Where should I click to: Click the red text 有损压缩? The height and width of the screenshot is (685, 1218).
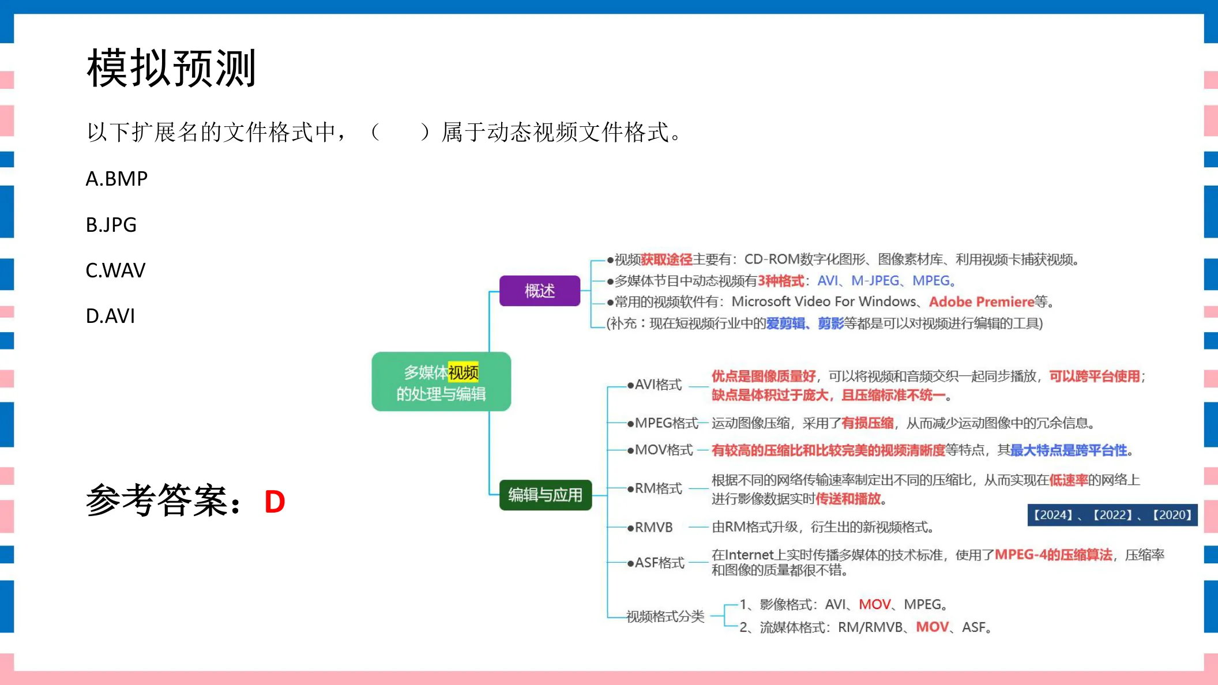867,423
